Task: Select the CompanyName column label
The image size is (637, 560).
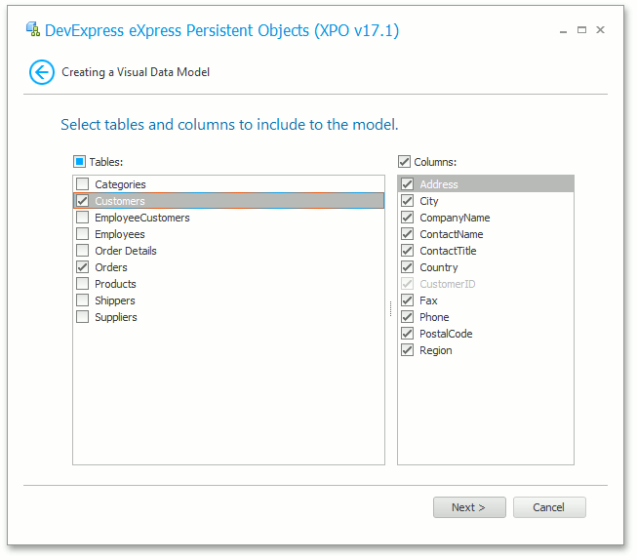Action: click(455, 218)
